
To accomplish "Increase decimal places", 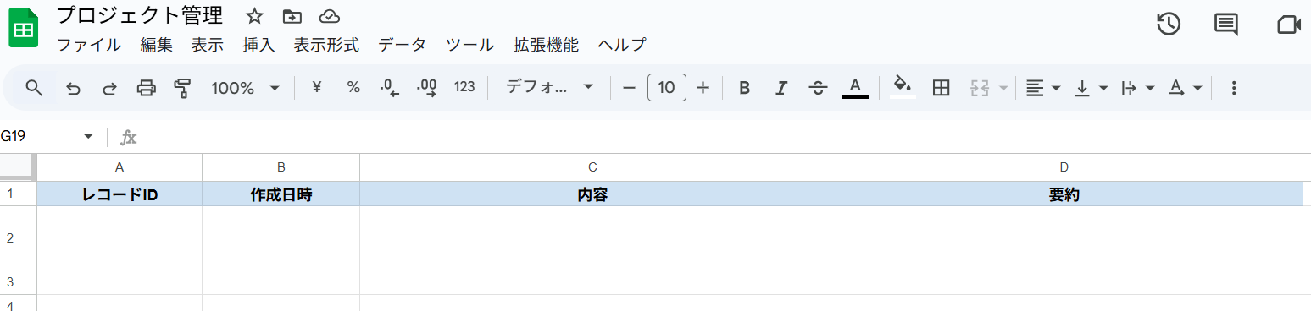I will 427,88.
